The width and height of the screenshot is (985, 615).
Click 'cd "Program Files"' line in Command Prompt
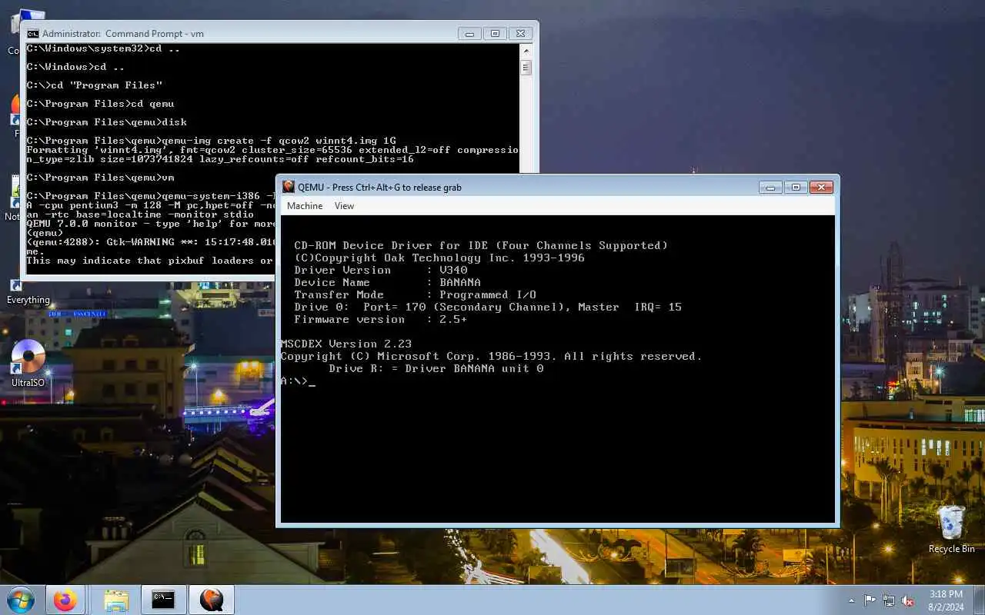pyautogui.click(x=95, y=85)
